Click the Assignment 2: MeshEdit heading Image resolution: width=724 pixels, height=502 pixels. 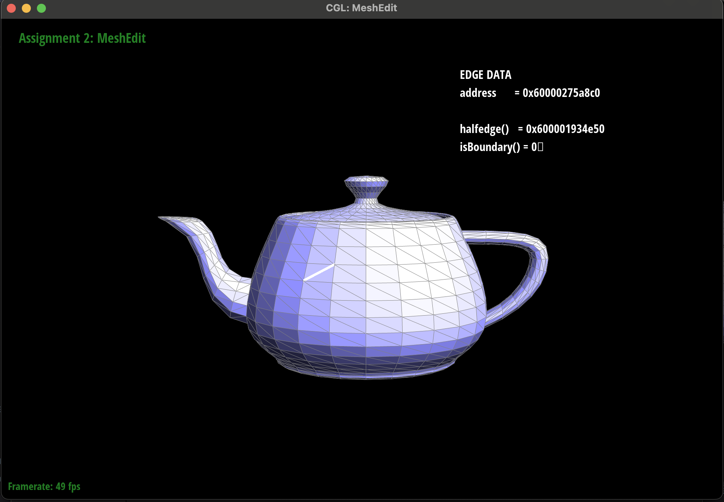click(x=82, y=38)
